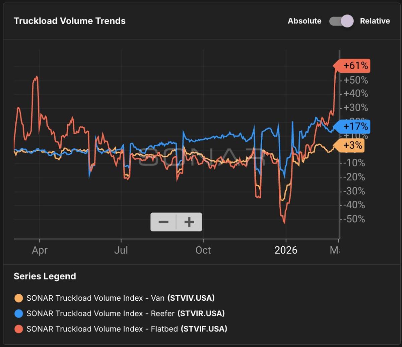Click the Absolute label to change view mode
402x347 pixels.
click(304, 21)
